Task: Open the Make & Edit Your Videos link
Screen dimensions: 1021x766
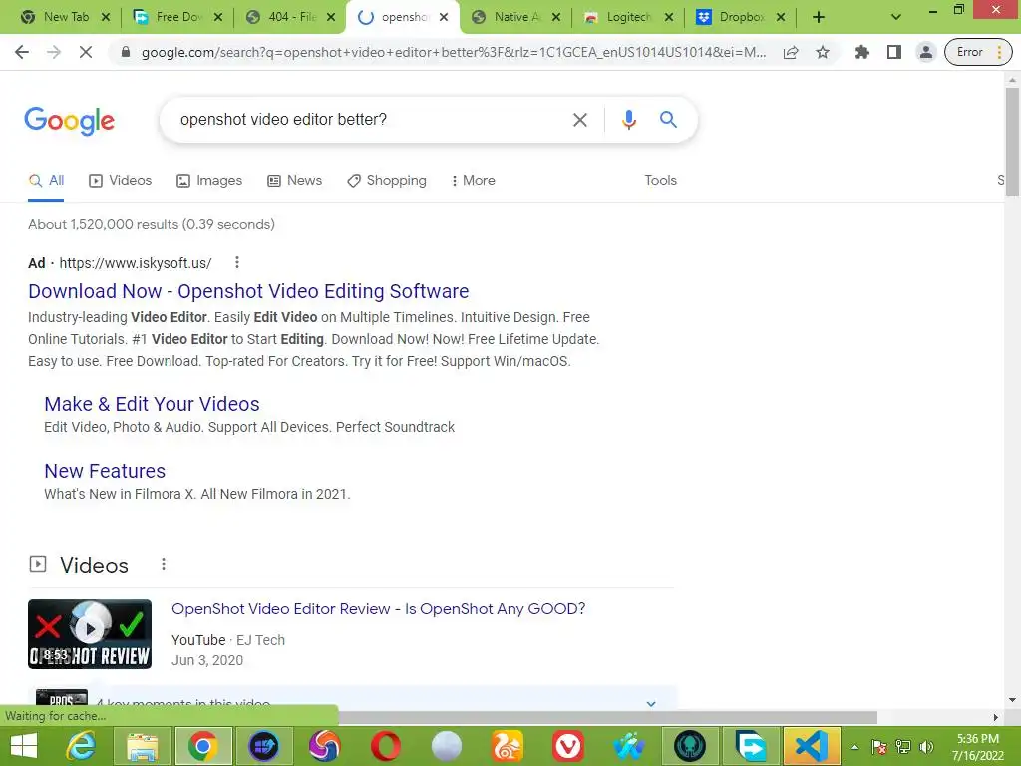Action: [x=152, y=404]
